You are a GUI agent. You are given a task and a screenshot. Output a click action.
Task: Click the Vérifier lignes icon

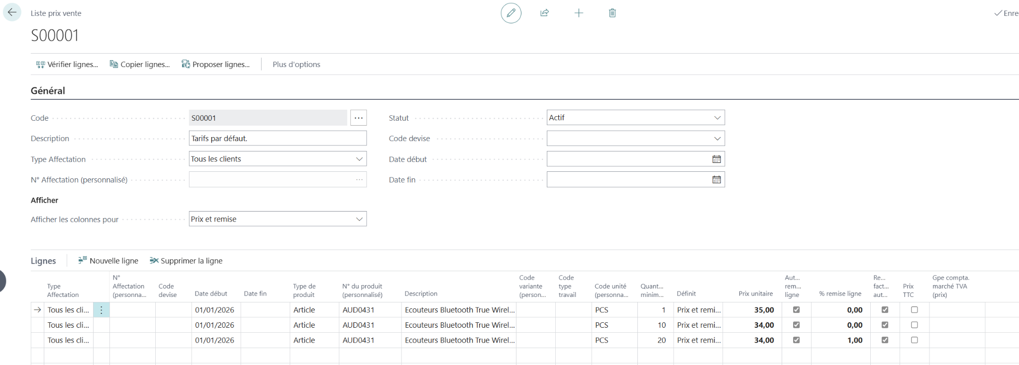click(x=40, y=65)
